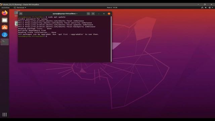Click the terminal vertical scrollbar
The width and height of the screenshot is (215, 121).
point(111,39)
